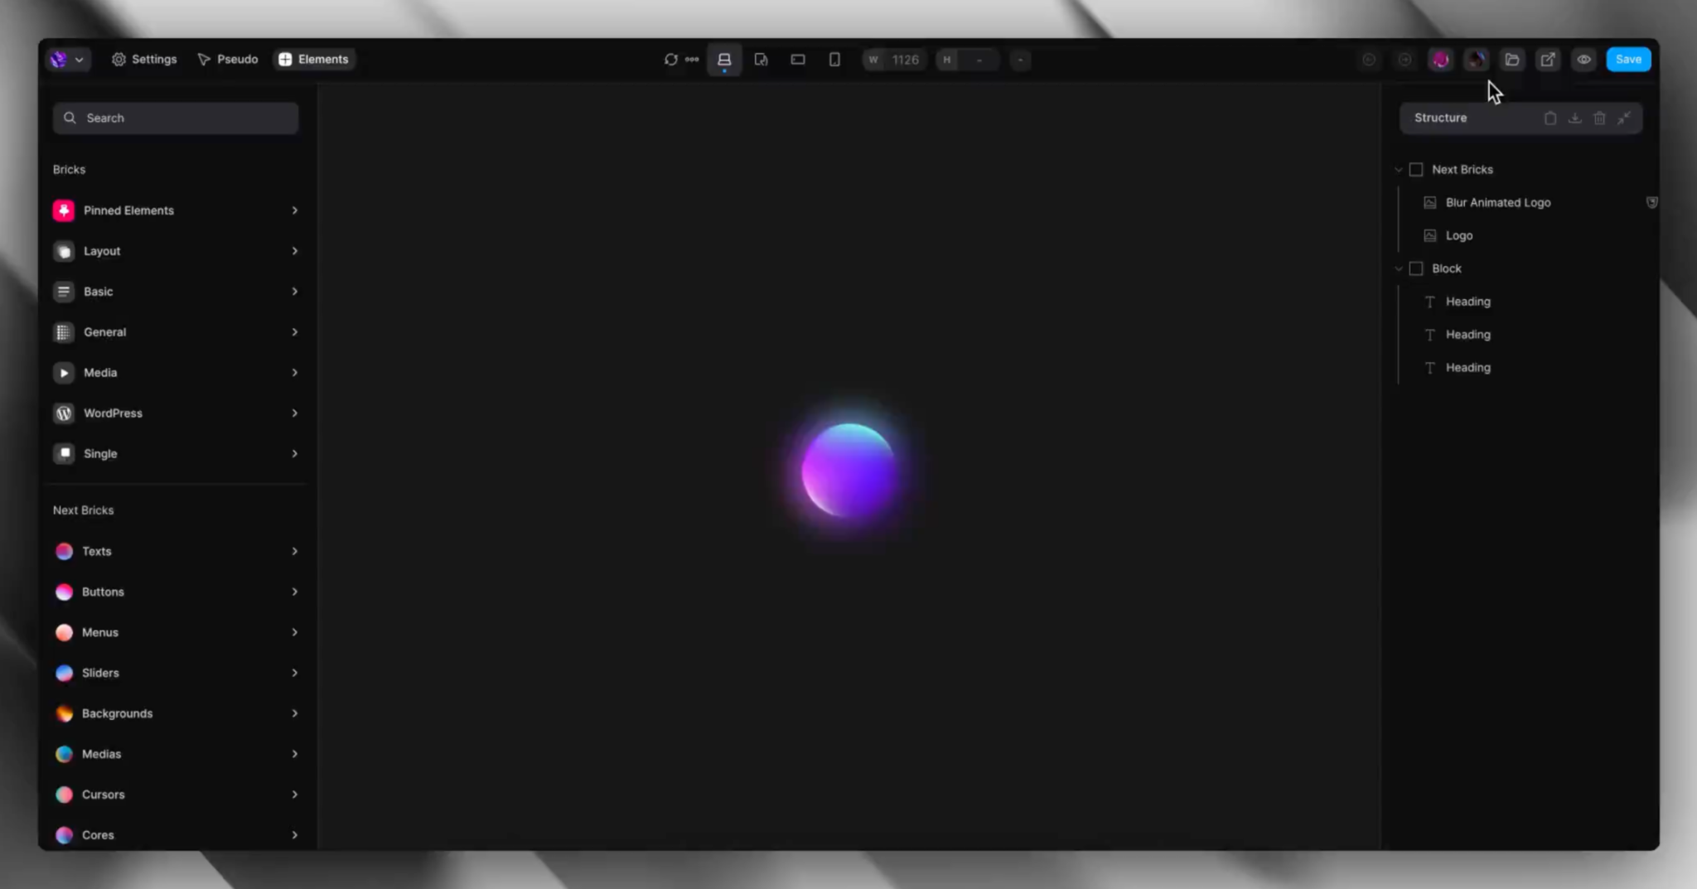The height and width of the screenshot is (889, 1697).
Task: Collapse the Block tree node
Action: pyautogui.click(x=1399, y=269)
